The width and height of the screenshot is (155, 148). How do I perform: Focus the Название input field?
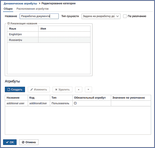[x=39, y=16]
